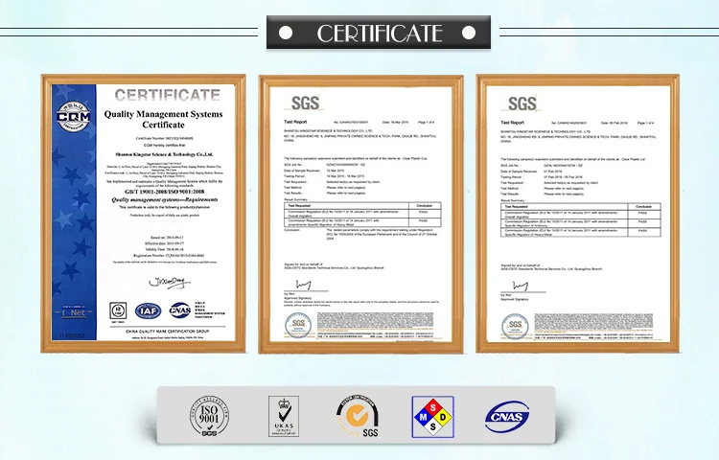Open the Quality Management Systems Certificate frame

coord(143,213)
